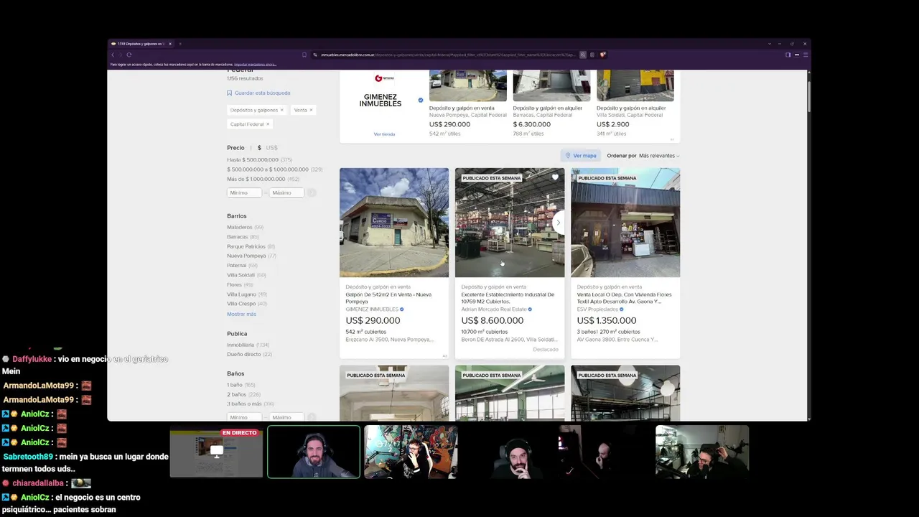The width and height of the screenshot is (919, 517).
Task: Click the Brave shield icon in address bar
Action: (x=603, y=55)
